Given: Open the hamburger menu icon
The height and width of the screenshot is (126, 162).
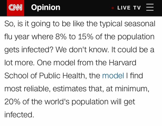Looking at the screenshot, I should coord(150,7).
